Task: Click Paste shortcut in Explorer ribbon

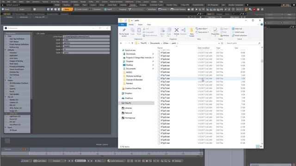Action: coord(150,36)
